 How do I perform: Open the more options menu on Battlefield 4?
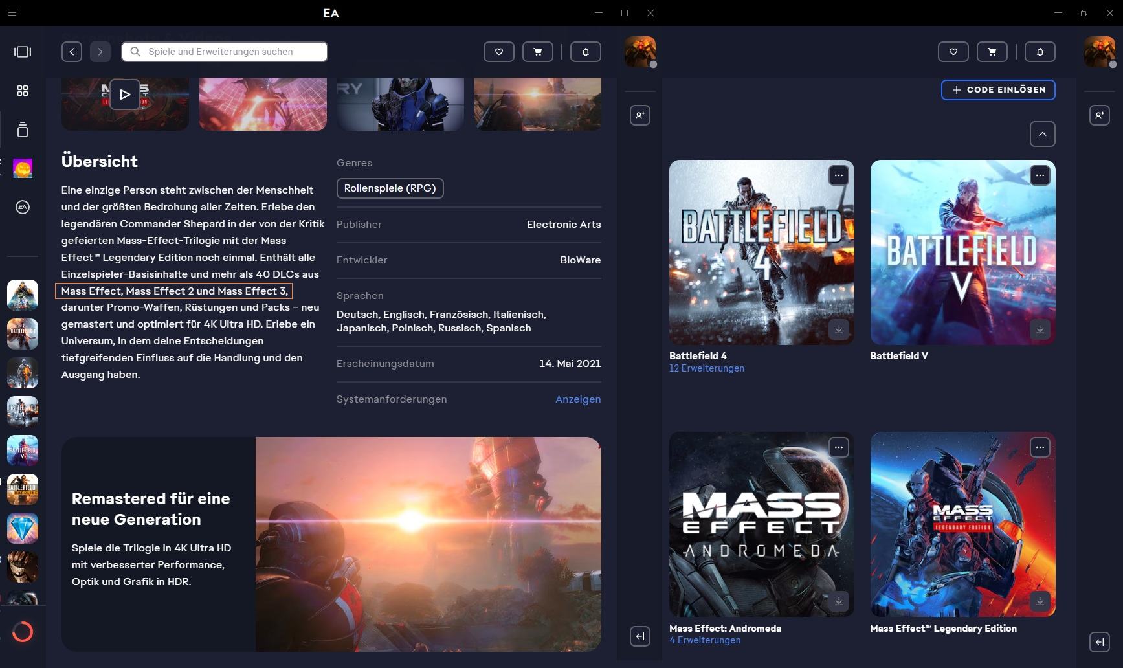coord(839,175)
